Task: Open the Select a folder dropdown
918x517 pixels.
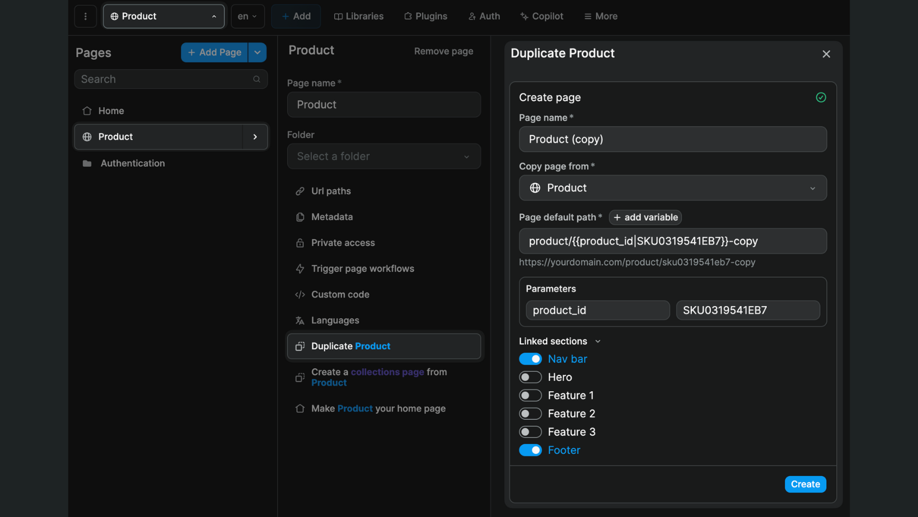Action: [x=383, y=156]
